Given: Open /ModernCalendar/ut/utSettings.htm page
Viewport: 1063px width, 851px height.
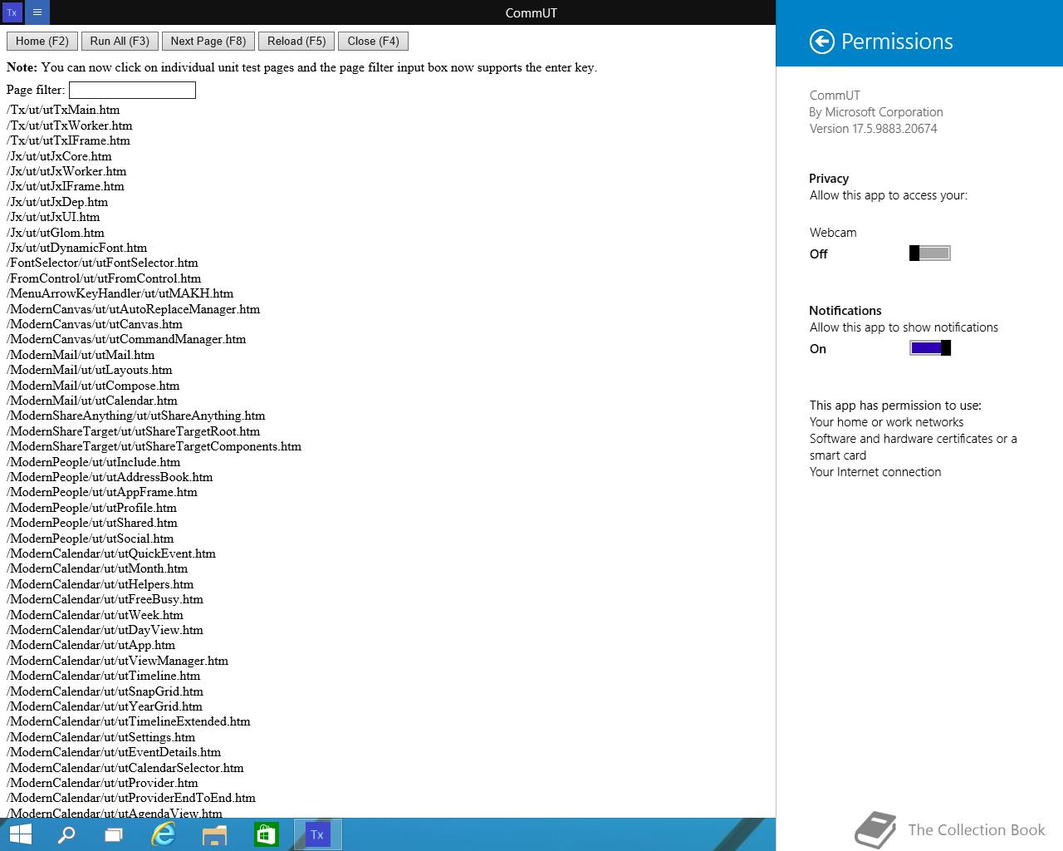Looking at the screenshot, I should [x=101, y=737].
